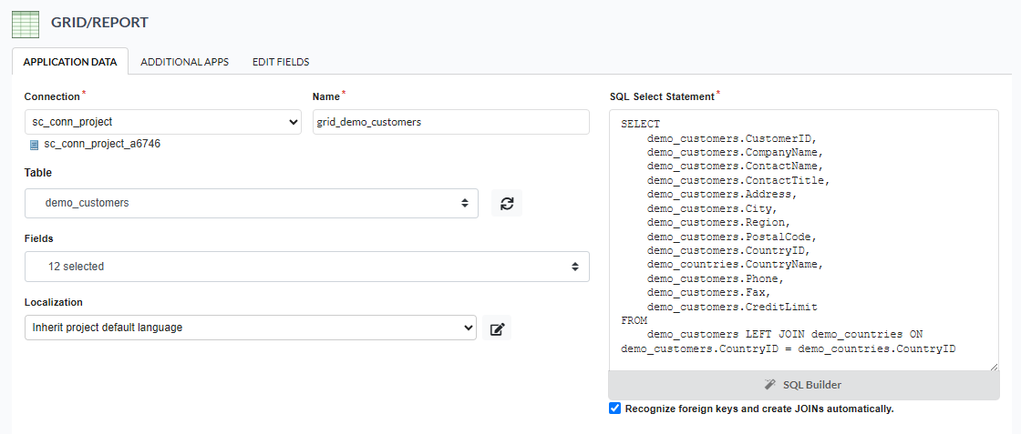This screenshot has height=434, width=1021.
Task: Expand the Fields dropdown with 12 selected
Action: 306,267
